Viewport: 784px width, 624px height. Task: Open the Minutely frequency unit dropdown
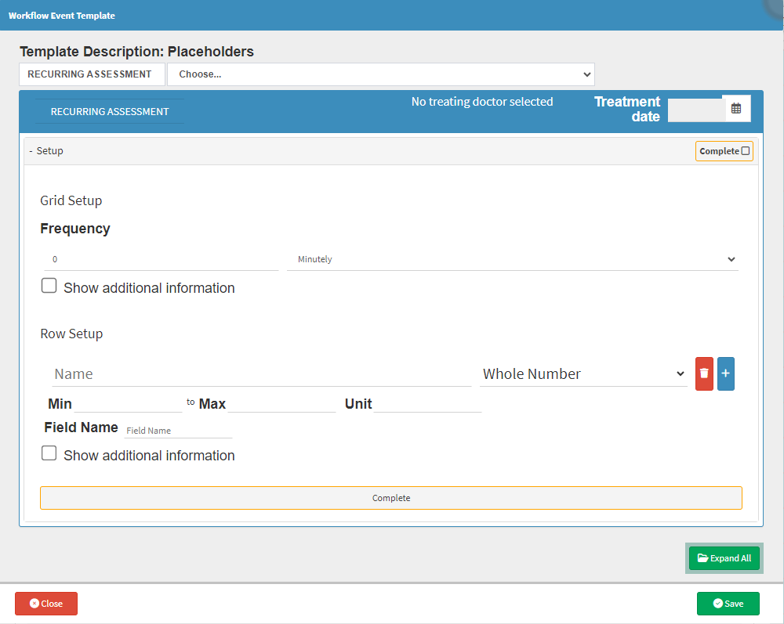click(513, 259)
